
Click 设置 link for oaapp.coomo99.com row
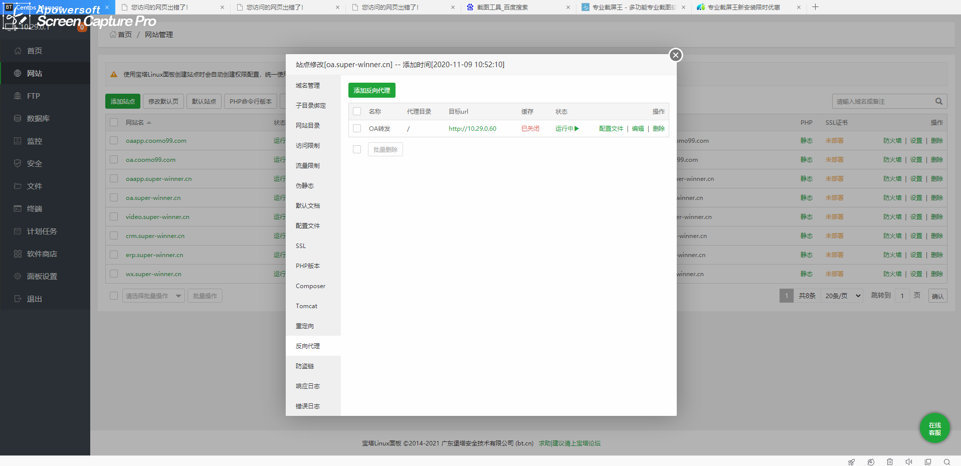[x=916, y=141]
